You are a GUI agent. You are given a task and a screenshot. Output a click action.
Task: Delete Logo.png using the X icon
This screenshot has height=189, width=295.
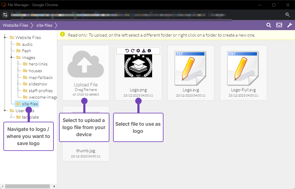coord(138,51)
